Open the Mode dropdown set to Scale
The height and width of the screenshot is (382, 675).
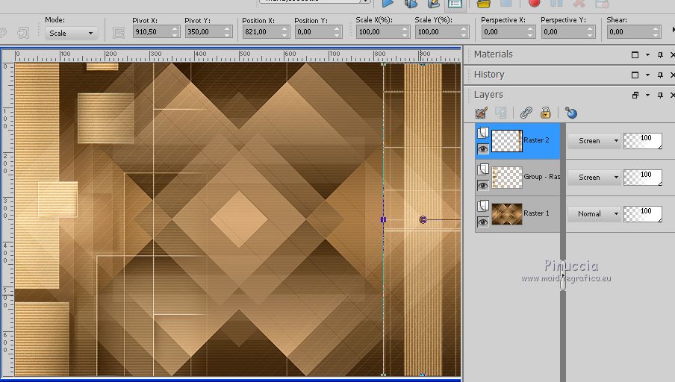point(72,33)
